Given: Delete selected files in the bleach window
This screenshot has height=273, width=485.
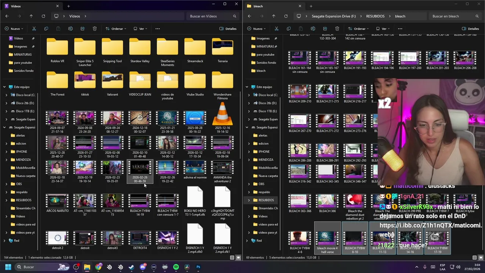Looking at the screenshot, I should (x=337, y=28).
